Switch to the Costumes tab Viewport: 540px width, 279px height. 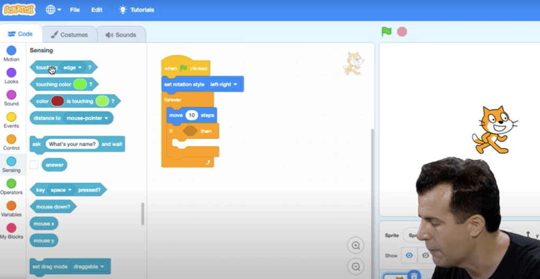coord(69,35)
